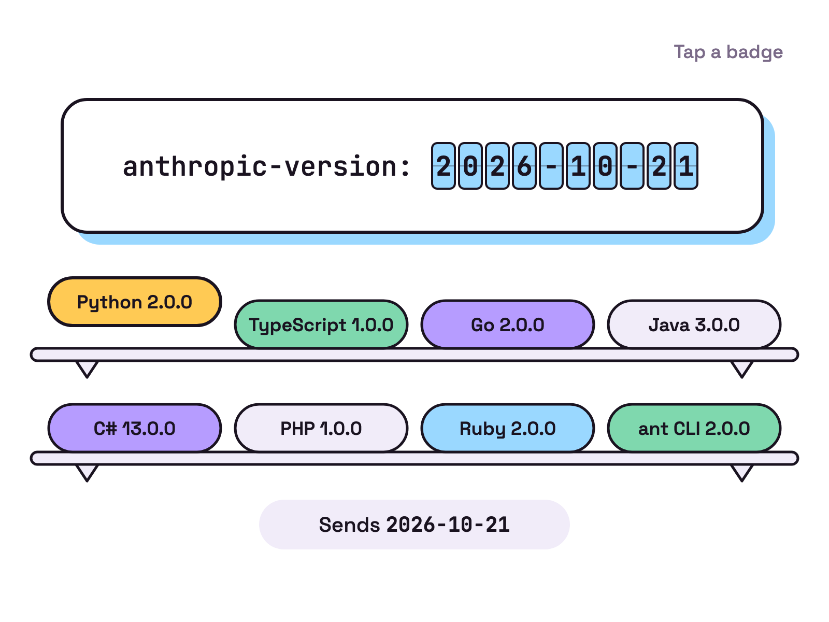The width and height of the screenshot is (829, 622).
Task: Click the digit 6 flip tile in the version date
Action: [524, 166]
